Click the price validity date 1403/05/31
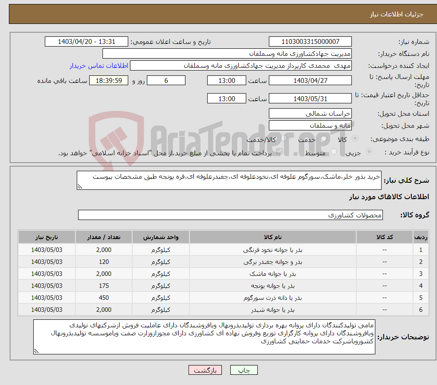This screenshot has height=385, width=437. pyautogui.click(x=310, y=98)
